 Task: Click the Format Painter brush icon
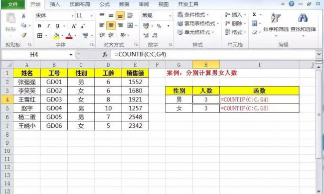tap(24, 35)
